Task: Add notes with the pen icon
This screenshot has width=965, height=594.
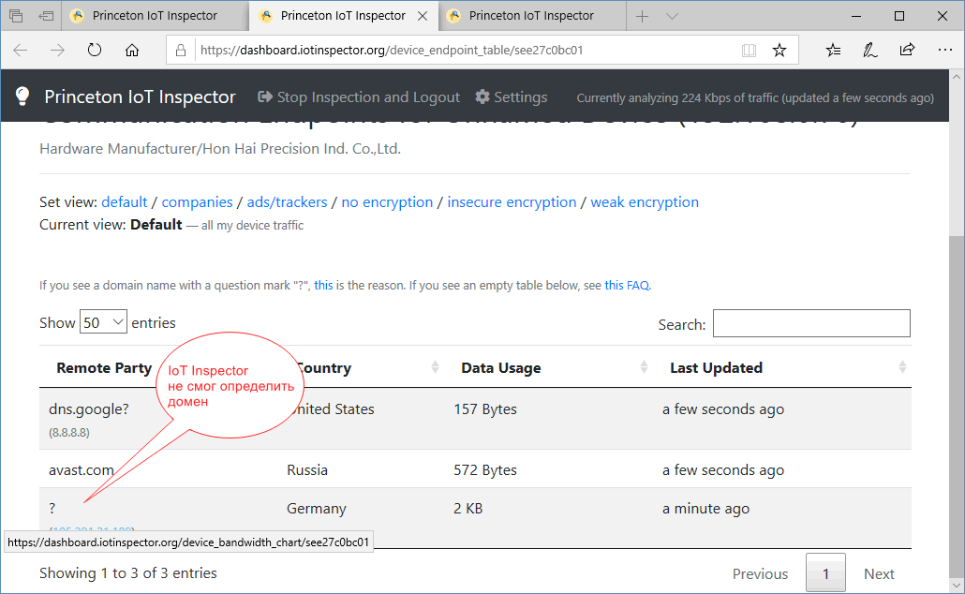Action: (x=869, y=50)
